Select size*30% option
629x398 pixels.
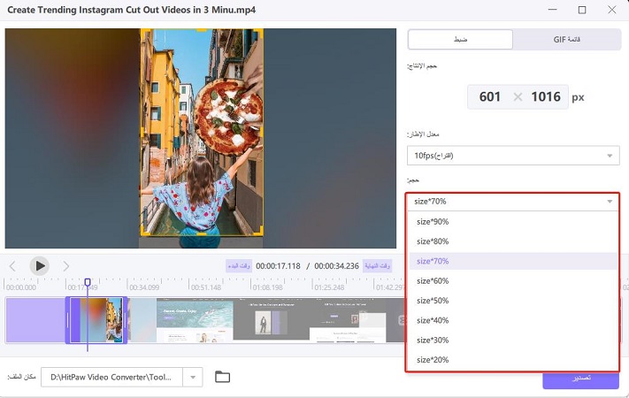(x=513, y=340)
